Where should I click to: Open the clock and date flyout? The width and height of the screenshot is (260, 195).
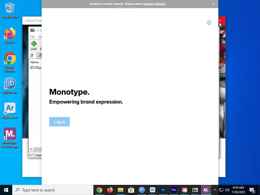[238, 190]
